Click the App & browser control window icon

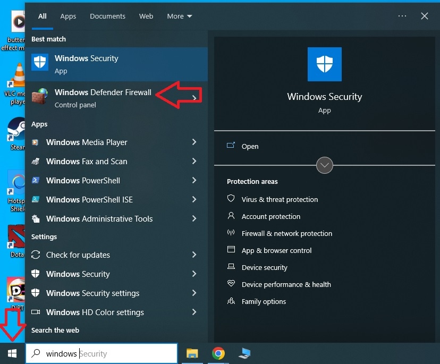click(231, 250)
